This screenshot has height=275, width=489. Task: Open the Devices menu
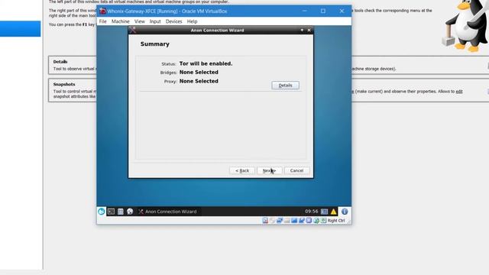(x=173, y=21)
